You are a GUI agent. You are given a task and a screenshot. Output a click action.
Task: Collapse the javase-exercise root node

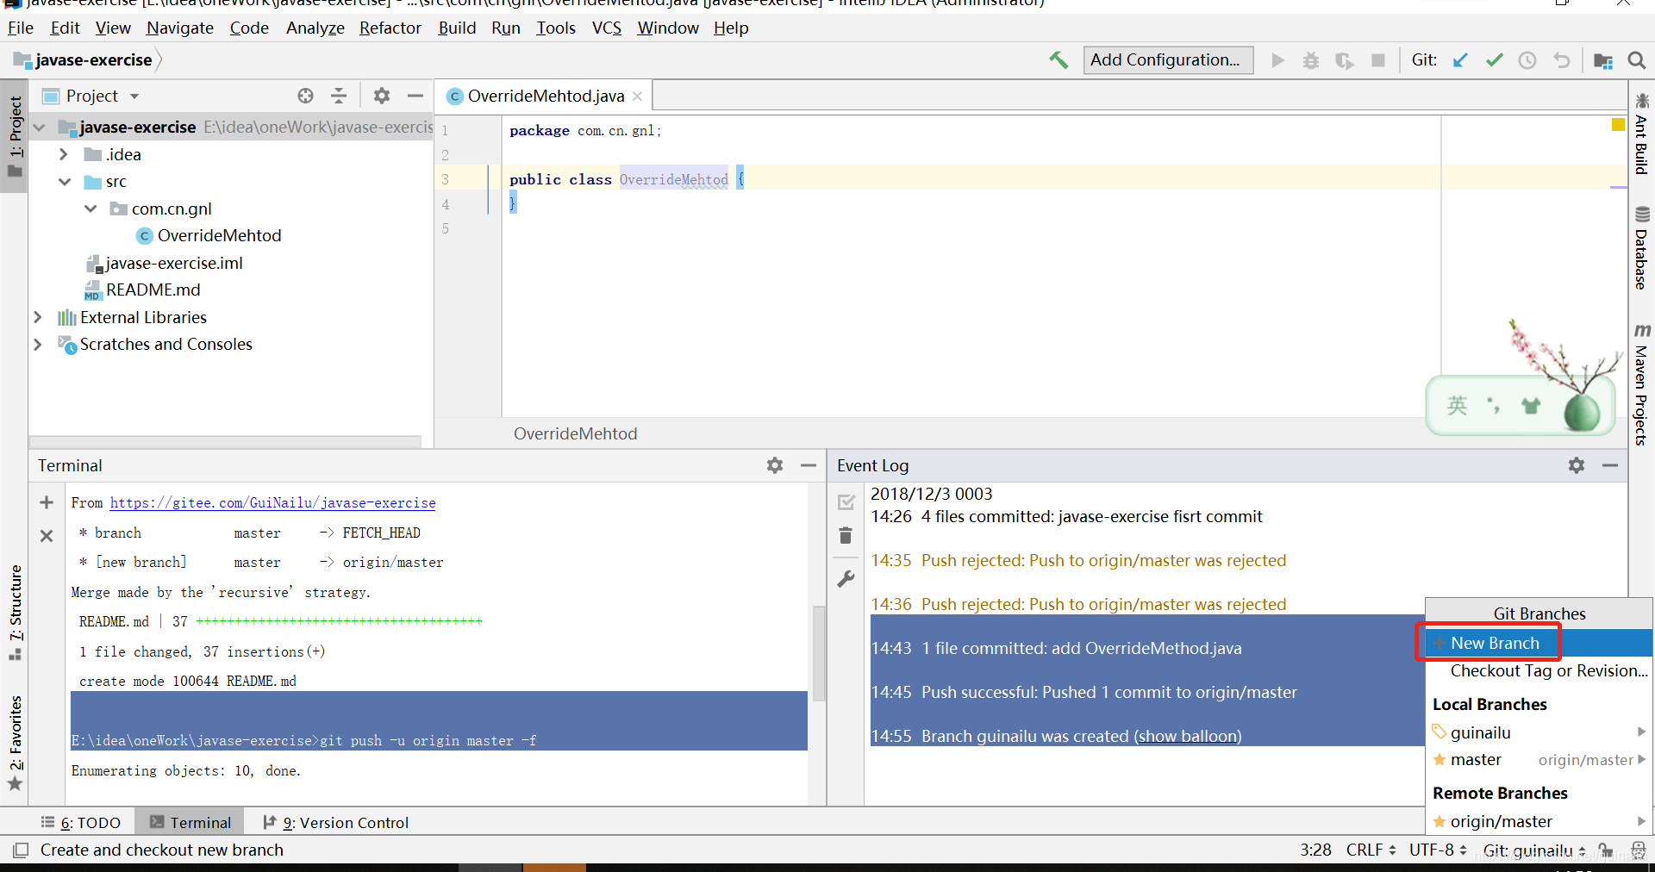39,128
